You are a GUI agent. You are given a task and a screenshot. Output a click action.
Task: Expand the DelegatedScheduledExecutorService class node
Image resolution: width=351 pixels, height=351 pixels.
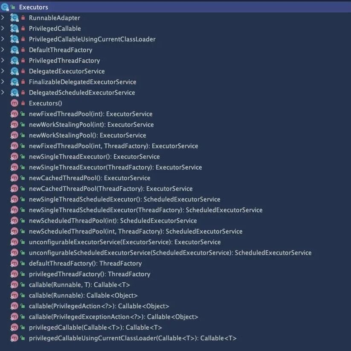coord(3,93)
